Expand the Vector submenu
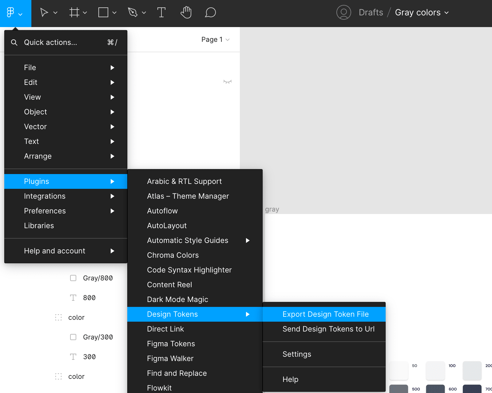The width and height of the screenshot is (492, 393). (x=66, y=127)
